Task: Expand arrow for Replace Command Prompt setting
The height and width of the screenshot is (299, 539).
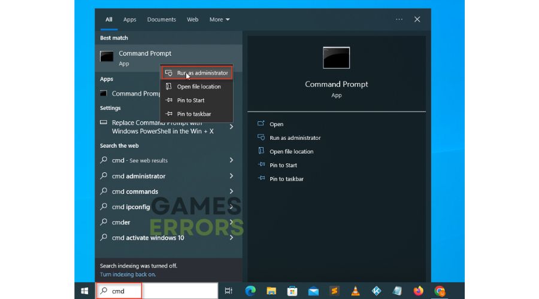Action: coord(231,127)
